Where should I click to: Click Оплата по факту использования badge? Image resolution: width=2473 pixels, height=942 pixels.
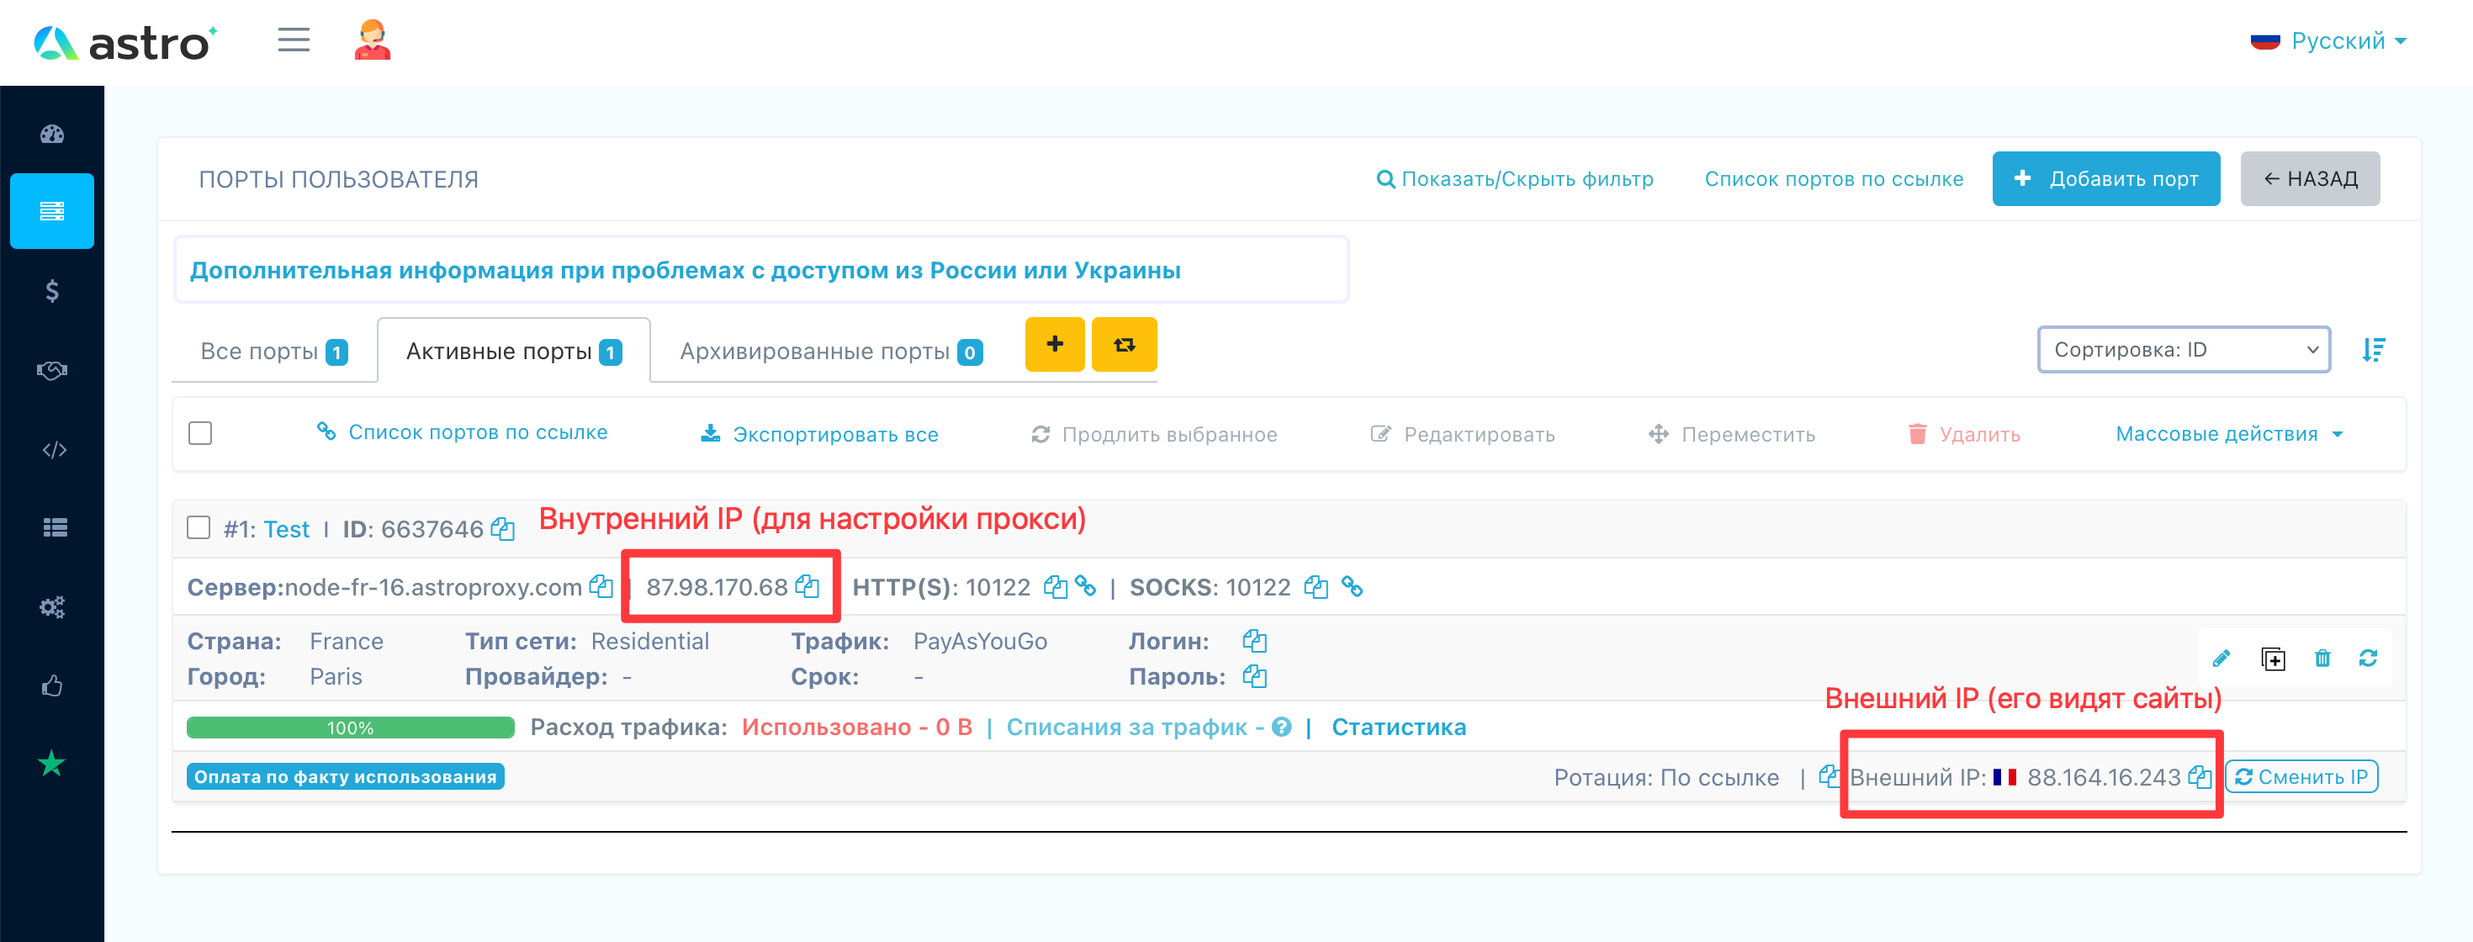tap(346, 775)
